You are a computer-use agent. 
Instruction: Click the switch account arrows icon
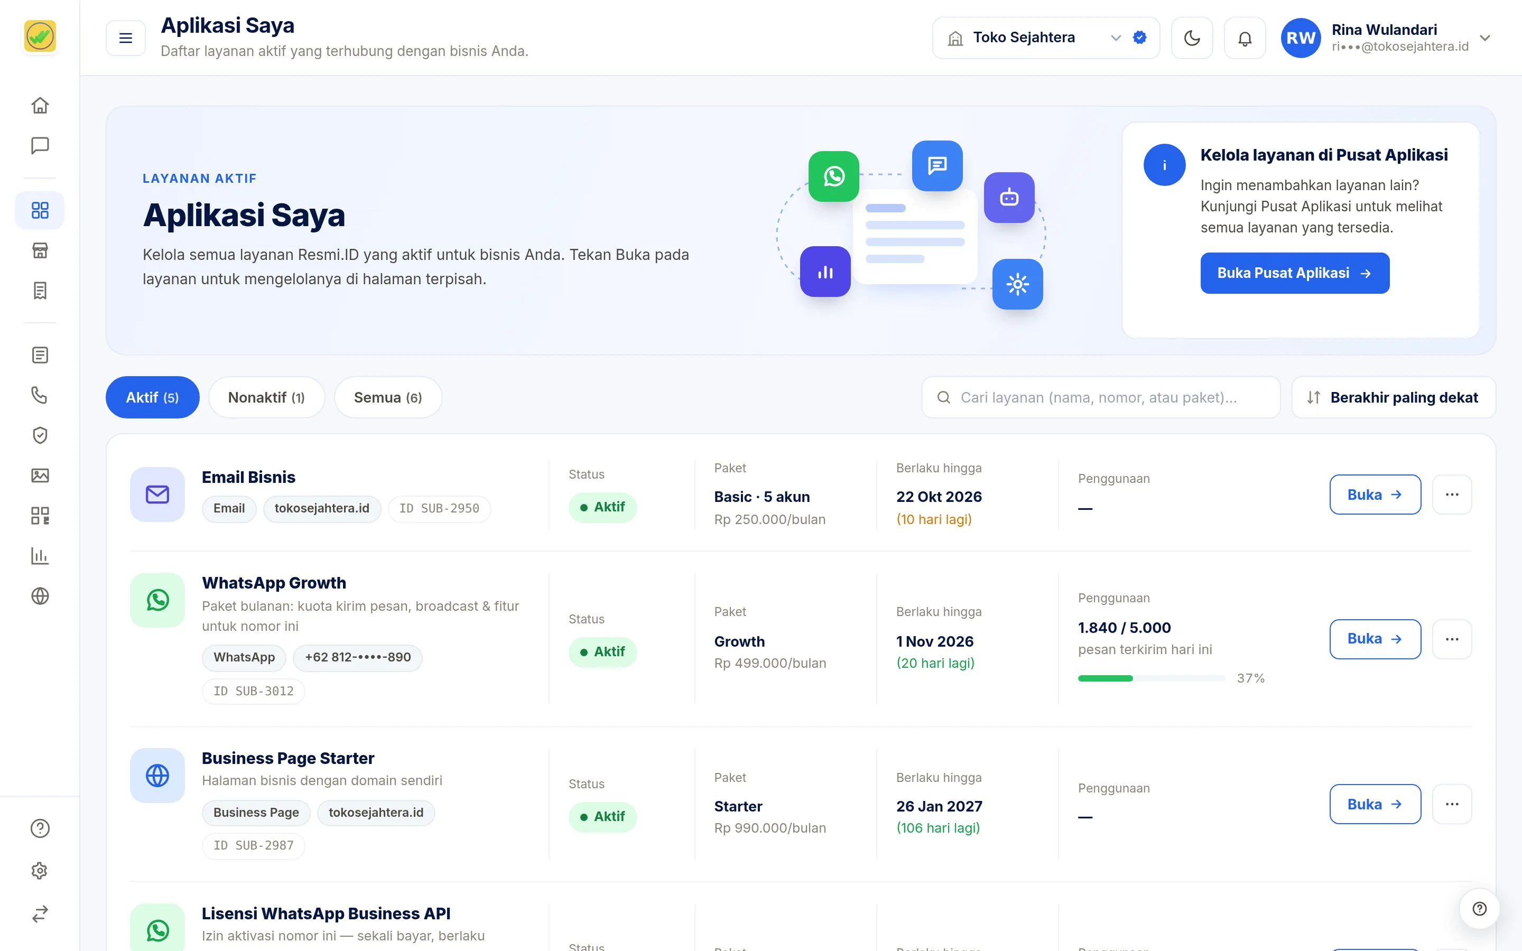(40, 914)
